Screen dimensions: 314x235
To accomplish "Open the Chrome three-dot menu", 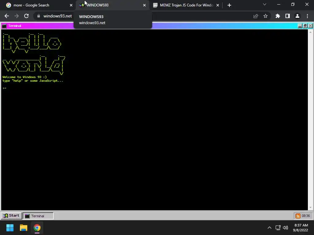I will (307, 16).
